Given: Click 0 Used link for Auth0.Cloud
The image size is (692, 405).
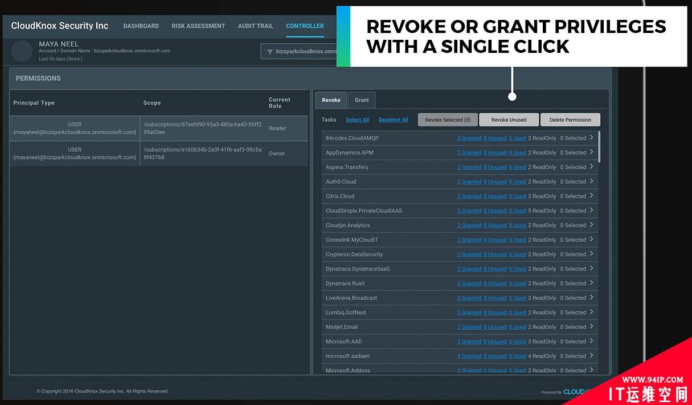Looking at the screenshot, I should tap(517, 182).
